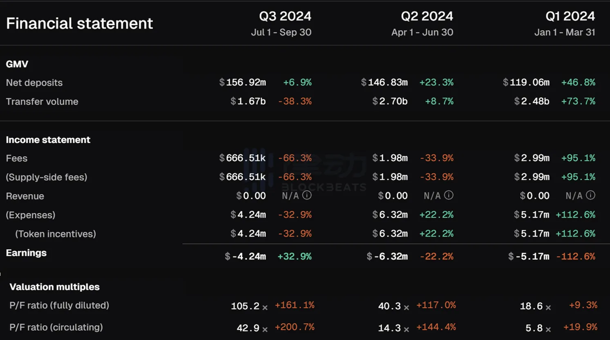Open the Q1 2024 column header
Viewport: 610px width, 340px height.
[570, 16]
